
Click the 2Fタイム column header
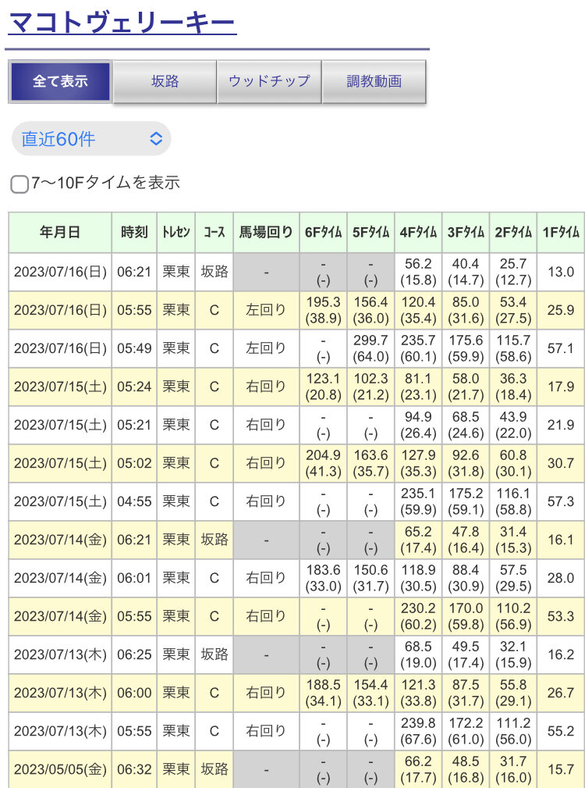pos(513,232)
